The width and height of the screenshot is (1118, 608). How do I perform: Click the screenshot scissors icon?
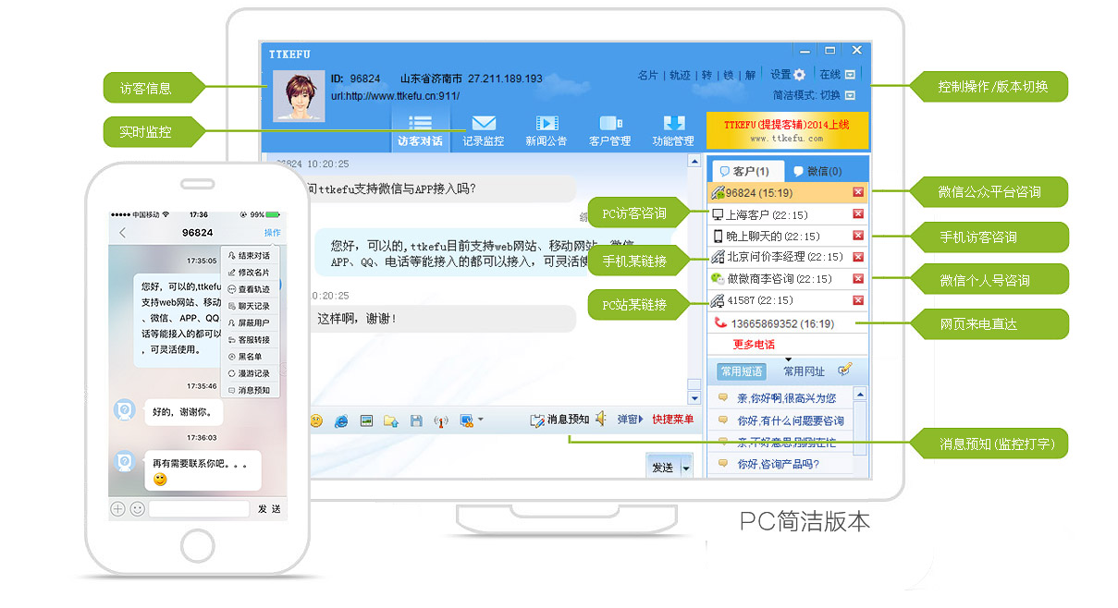point(466,420)
